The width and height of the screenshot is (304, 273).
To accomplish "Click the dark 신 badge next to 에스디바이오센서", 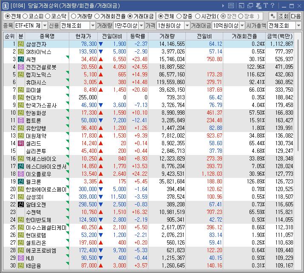I will tap(21, 166).
